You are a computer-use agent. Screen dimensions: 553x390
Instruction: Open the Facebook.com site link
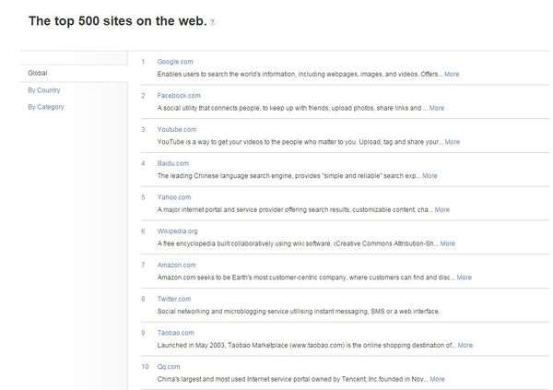(x=179, y=96)
